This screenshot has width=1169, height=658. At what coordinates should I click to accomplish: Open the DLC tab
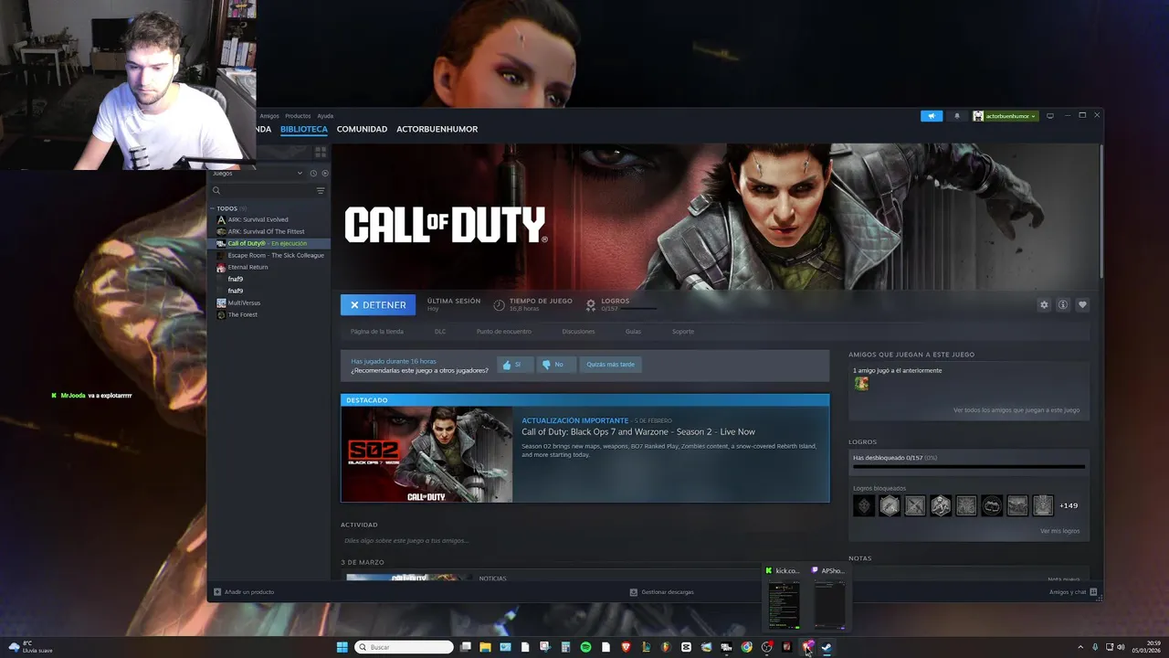pos(440,332)
